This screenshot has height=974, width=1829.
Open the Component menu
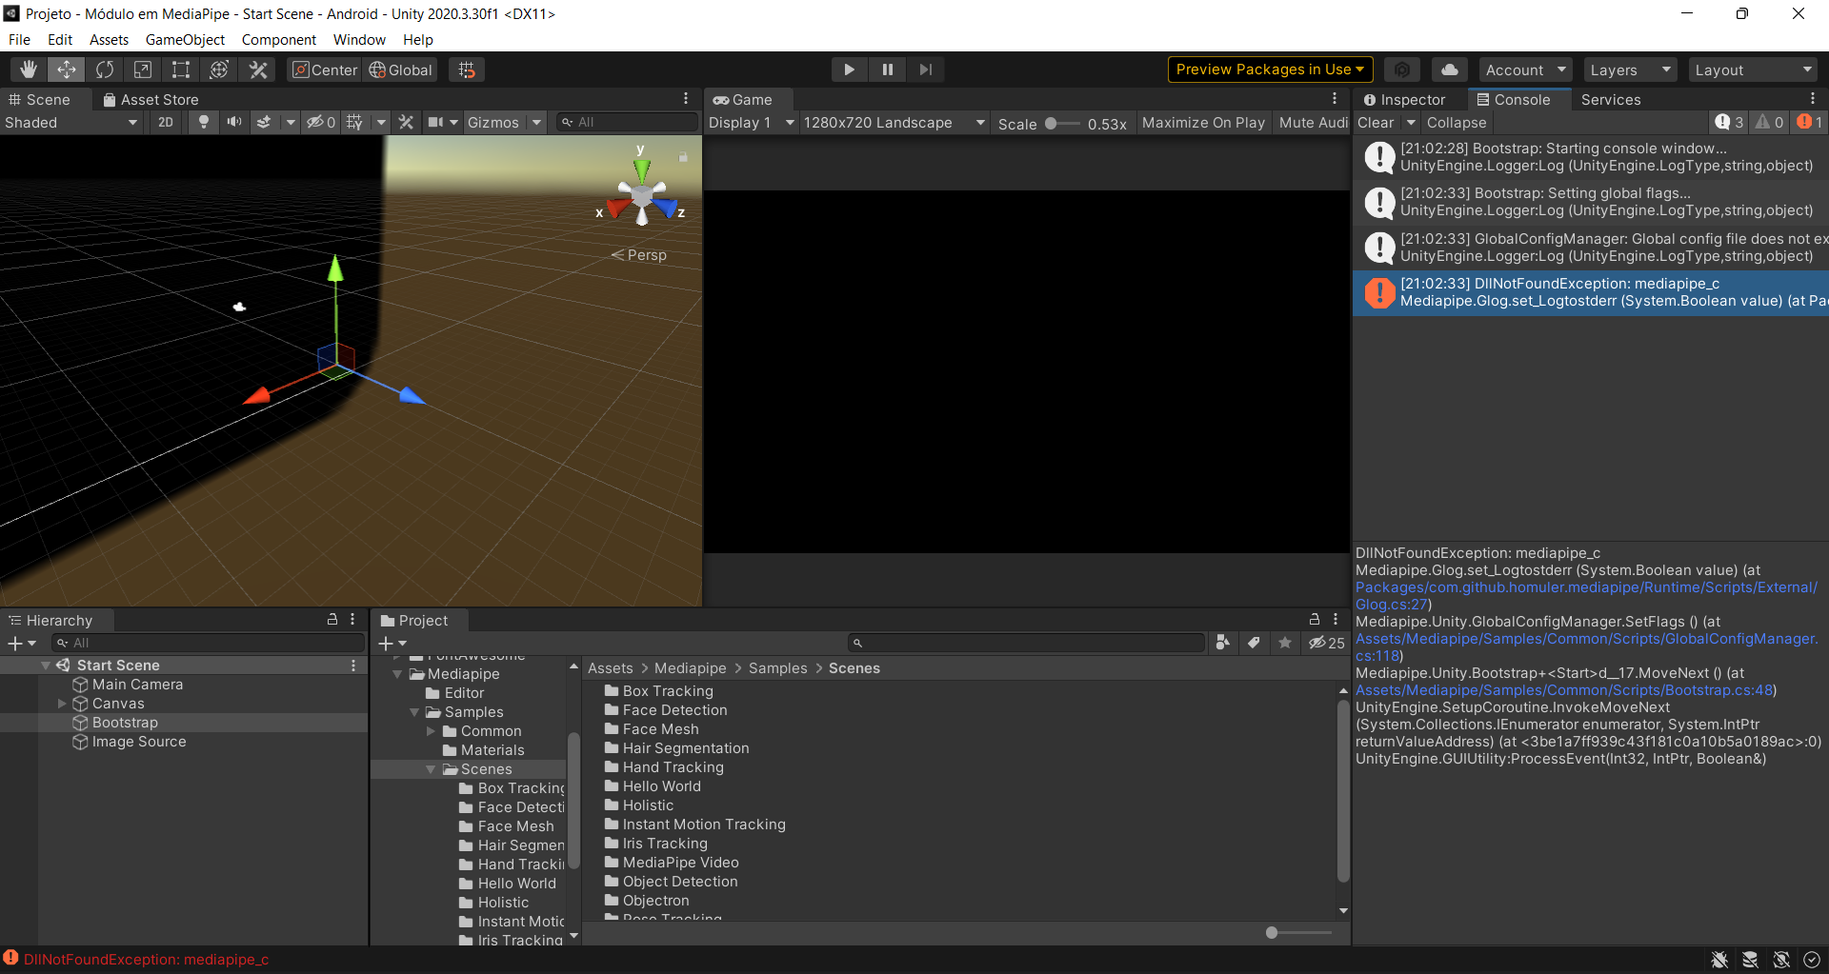[278, 39]
